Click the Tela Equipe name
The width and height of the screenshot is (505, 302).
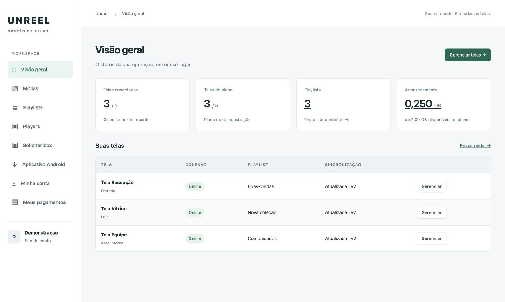114,235
